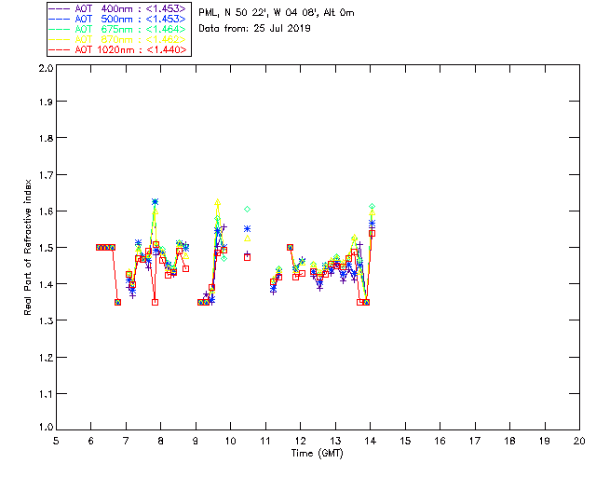
Task: Click the x-axis label 20
Action: tap(579, 441)
